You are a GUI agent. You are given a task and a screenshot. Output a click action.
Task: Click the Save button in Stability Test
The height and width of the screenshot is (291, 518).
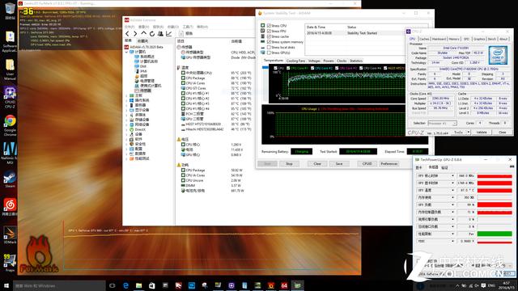(x=339, y=163)
